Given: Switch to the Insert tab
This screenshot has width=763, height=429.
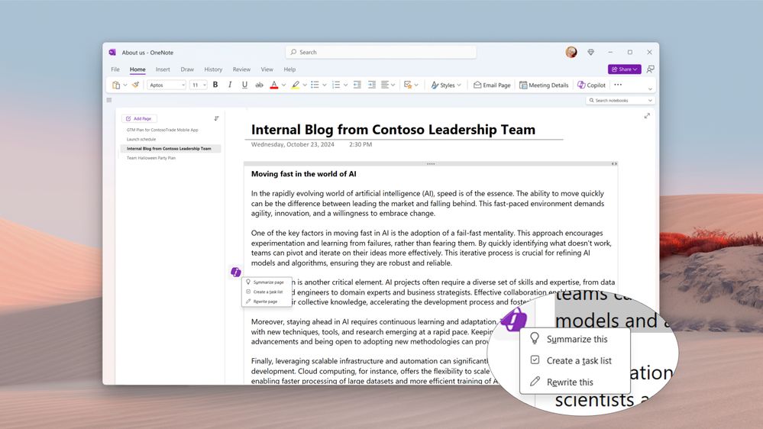Looking at the screenshot, I should [x=163, y=69].
